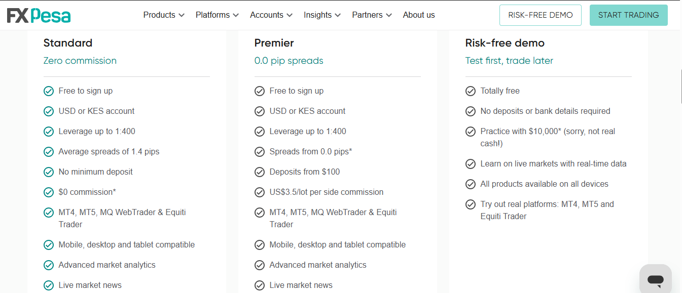Viewport: 682px width, 293px height.
Task: Open the Insights dropdown menu
Action: tap(322, 15)
